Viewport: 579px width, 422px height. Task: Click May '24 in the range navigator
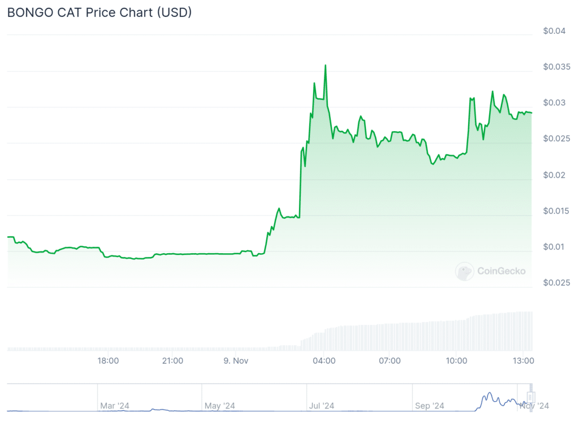coord(220,406)
